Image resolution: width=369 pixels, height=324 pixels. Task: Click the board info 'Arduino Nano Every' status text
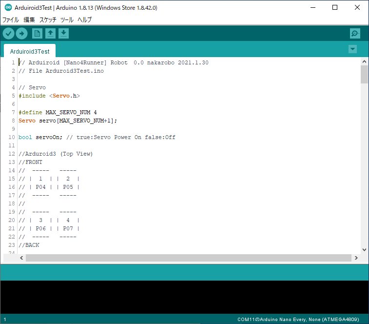tap(298, 320)
